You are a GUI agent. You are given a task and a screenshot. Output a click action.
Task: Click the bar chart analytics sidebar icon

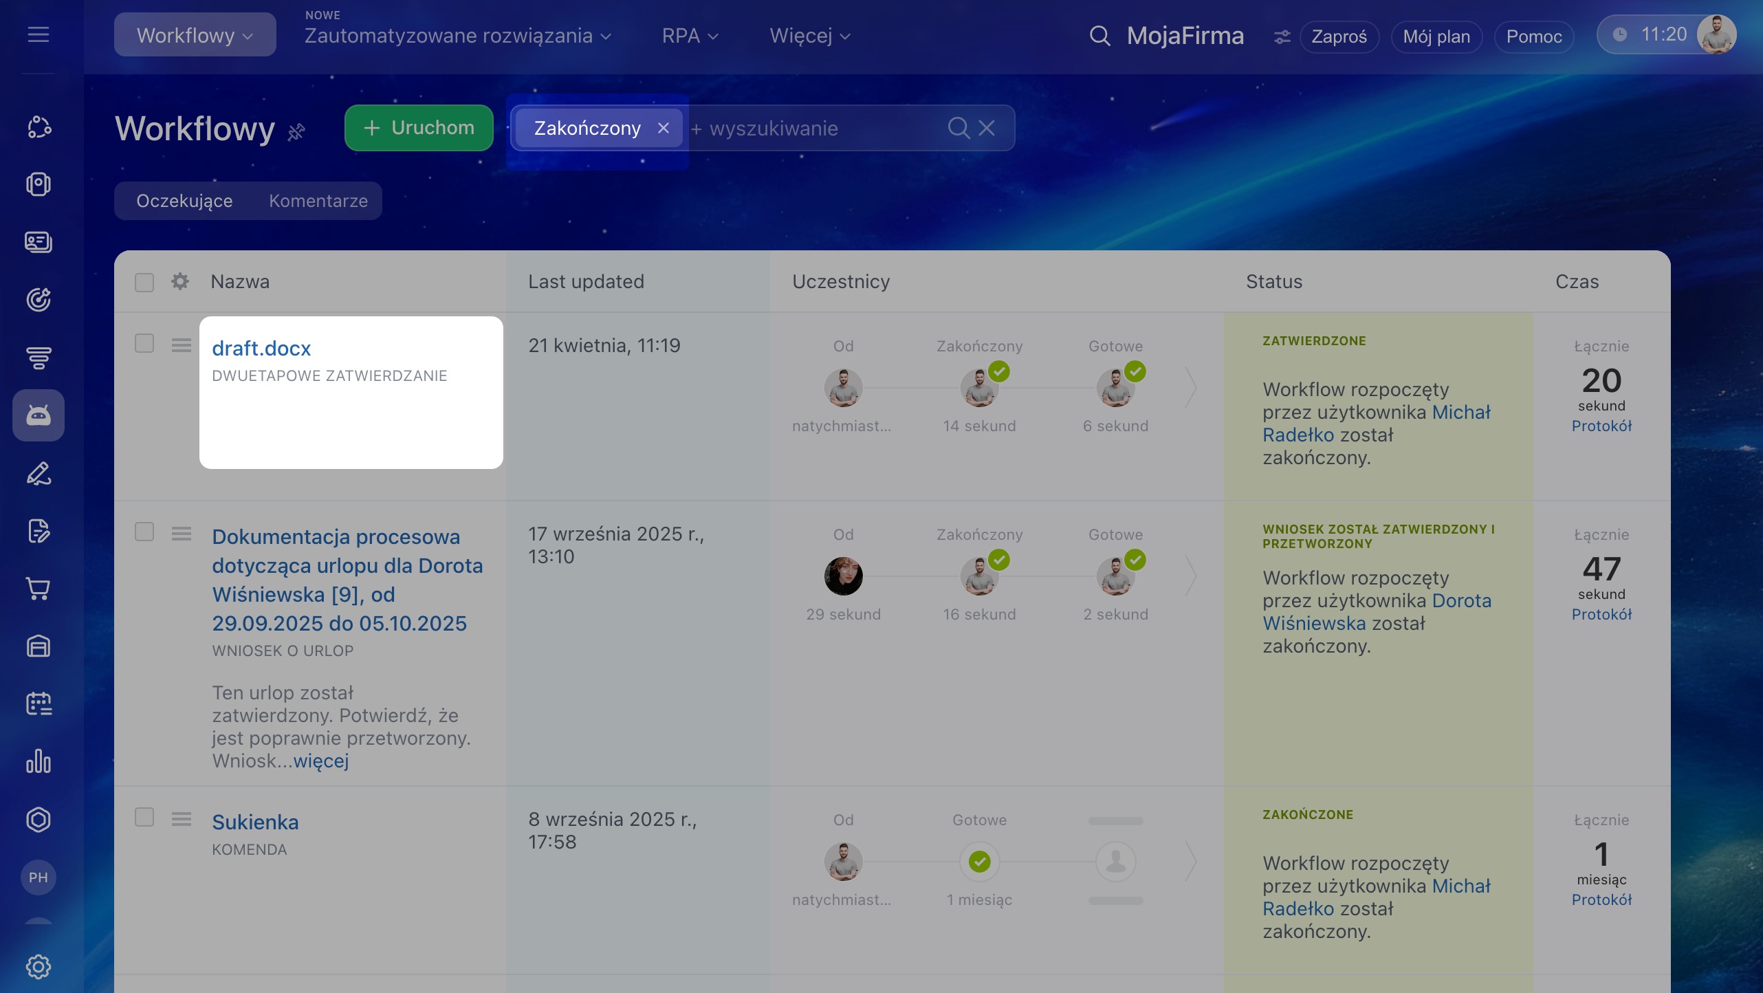(x=39, y=761)
